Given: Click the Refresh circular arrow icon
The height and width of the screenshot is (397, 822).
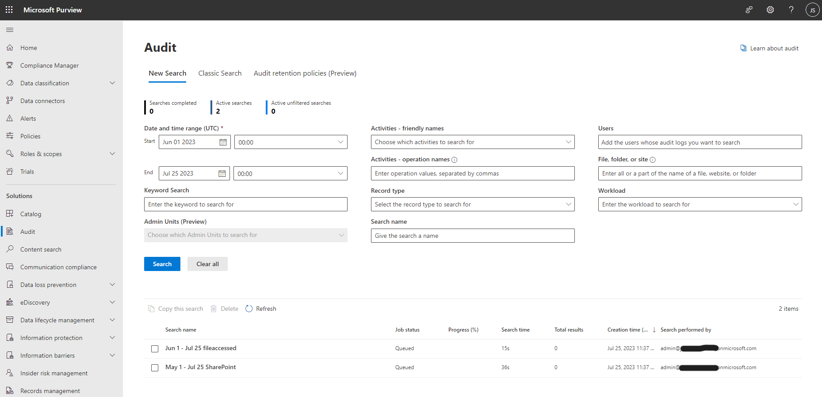Looking at the screenshot, I should pos(249,309).
